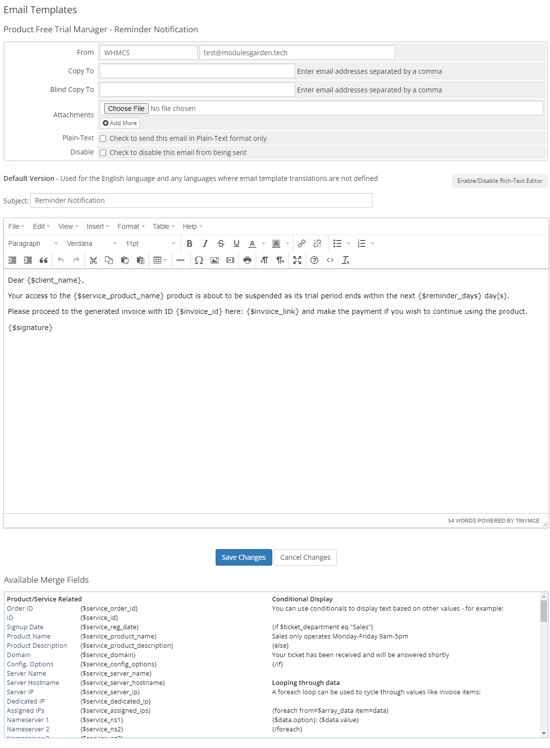Image resolution: width=550 pixels, height=748 pixels.
Task: Insert image into email body
Action: pyautogui.click(x=215, y=260)
